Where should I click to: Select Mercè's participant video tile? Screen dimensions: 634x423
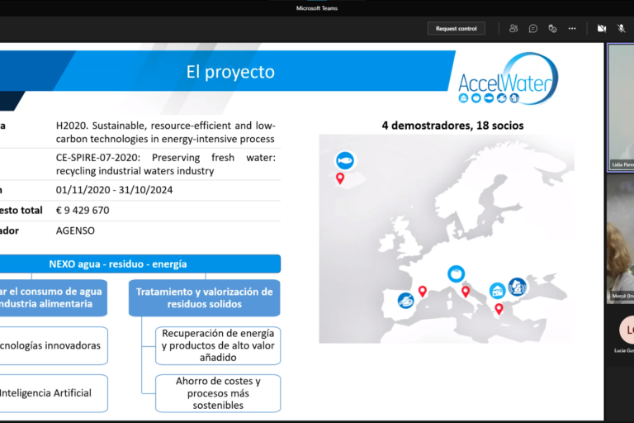pos(621,240)
